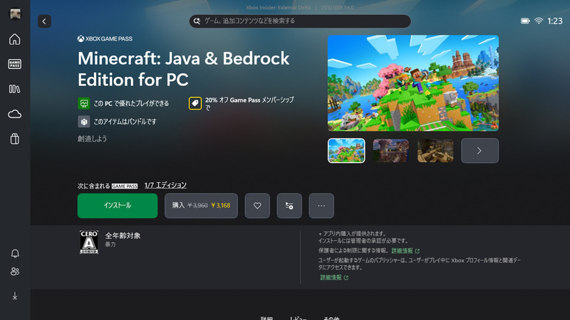Open the 1/7 editions link
This screenshot has width=570, height=320.
click(165, 186)
